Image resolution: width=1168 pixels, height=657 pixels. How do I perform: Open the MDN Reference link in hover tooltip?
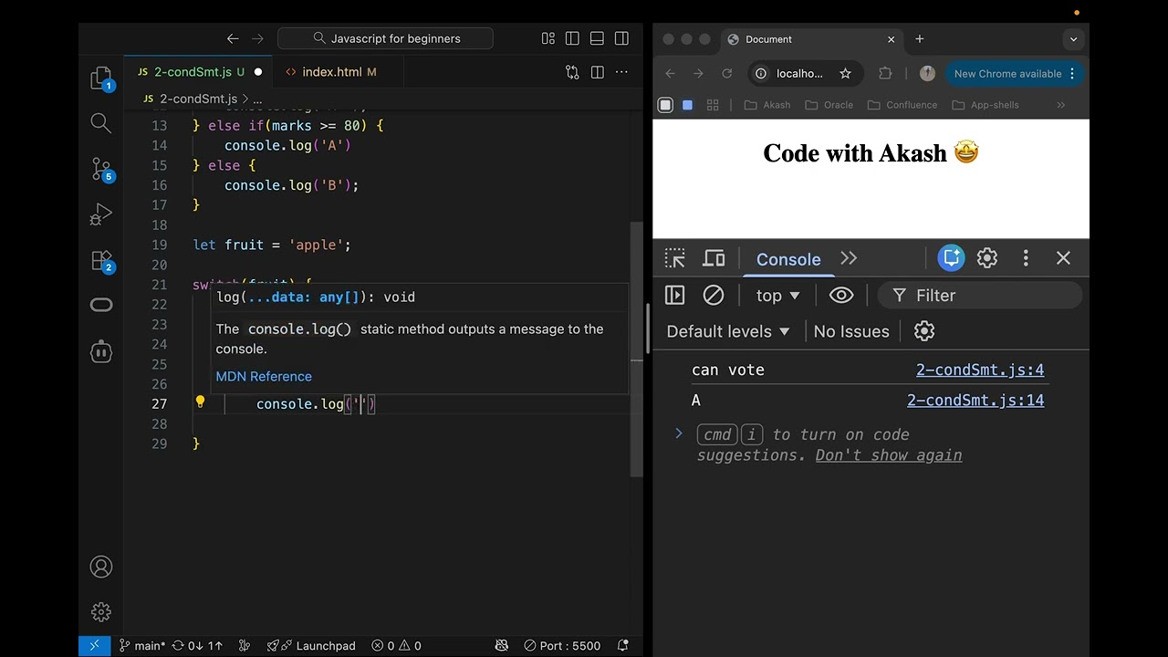click(x=264, y=376)
